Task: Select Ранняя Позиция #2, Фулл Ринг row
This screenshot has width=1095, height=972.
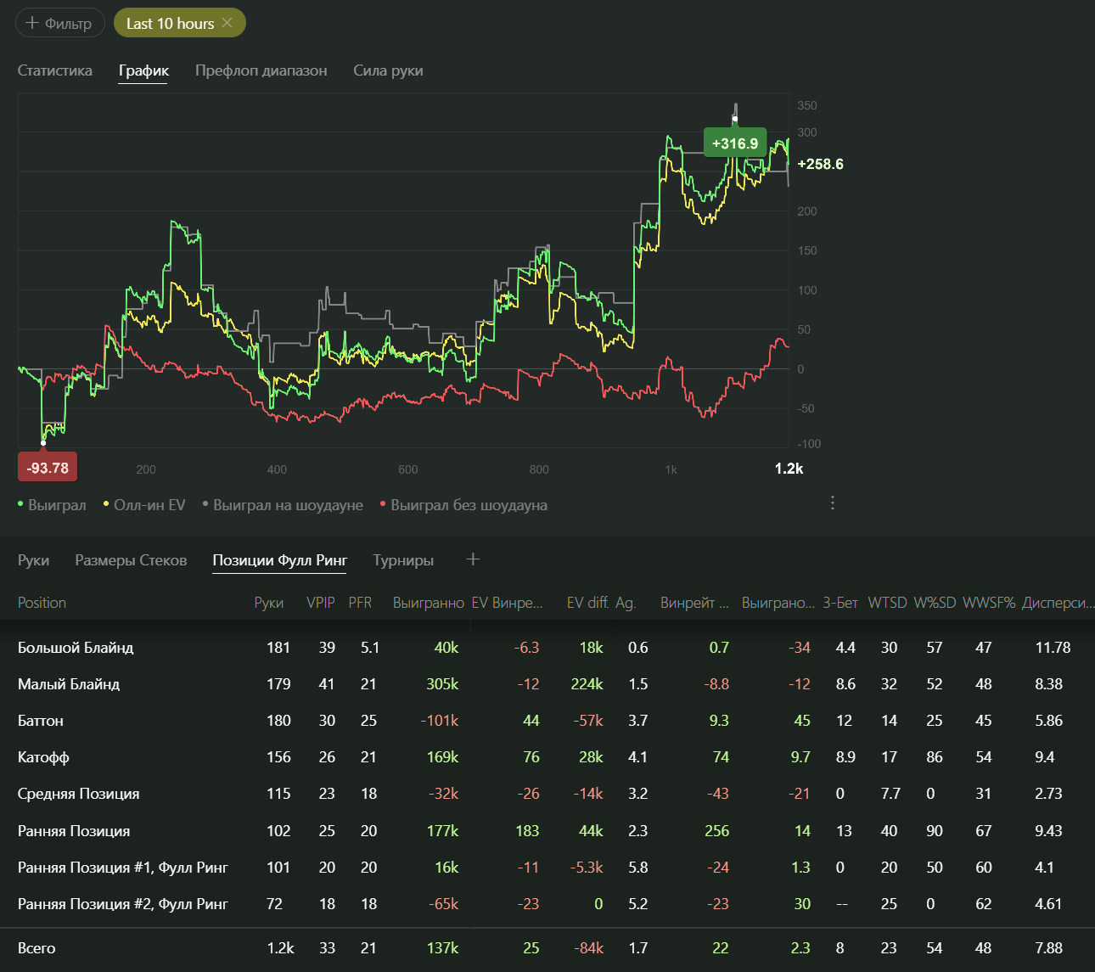Action: (x=547, y=904)
